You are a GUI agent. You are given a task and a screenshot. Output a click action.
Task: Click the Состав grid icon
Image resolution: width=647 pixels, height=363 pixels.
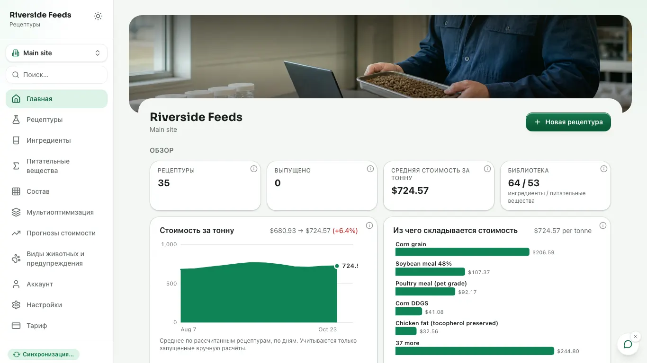tap(16, 191)
